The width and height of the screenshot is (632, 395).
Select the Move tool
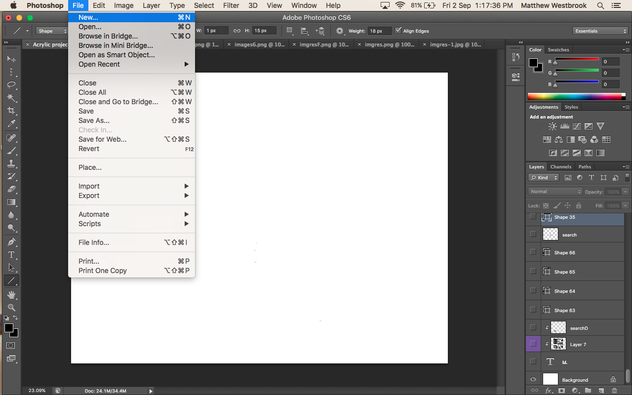11,59
